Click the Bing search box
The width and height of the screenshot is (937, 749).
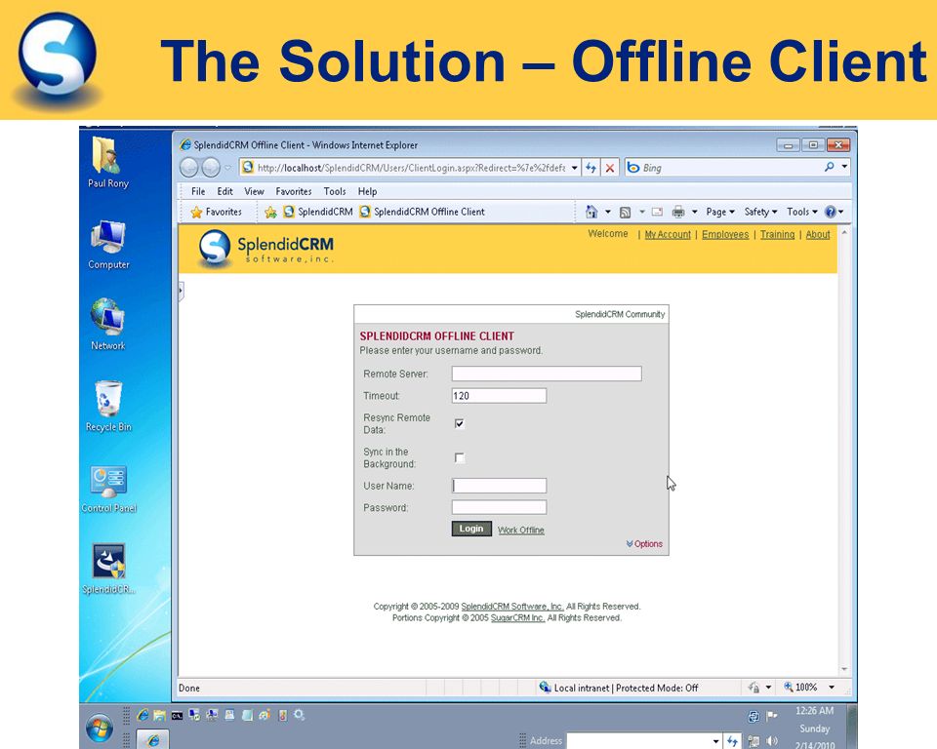[x=723, y=168]
